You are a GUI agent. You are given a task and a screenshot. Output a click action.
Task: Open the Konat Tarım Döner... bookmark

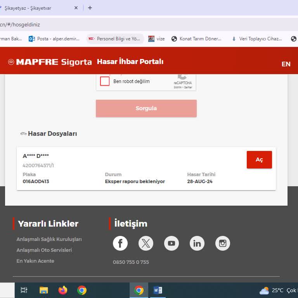pyautogui.click(x=196, y=39)
